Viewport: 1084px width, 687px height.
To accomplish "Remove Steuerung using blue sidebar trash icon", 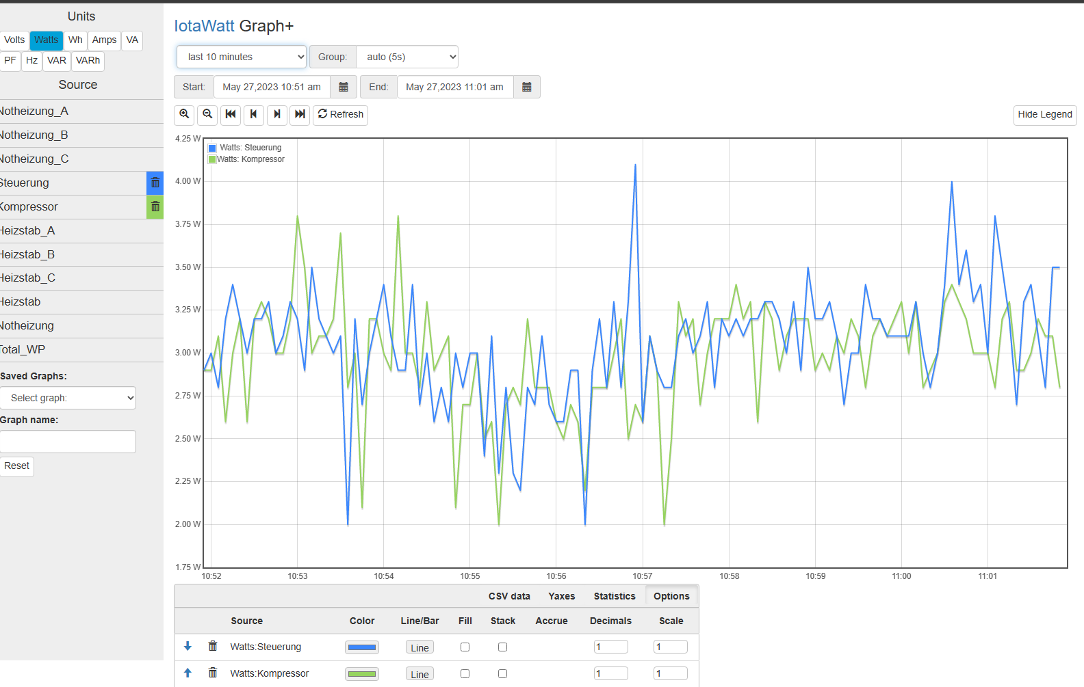I will [x=155, y=183].
